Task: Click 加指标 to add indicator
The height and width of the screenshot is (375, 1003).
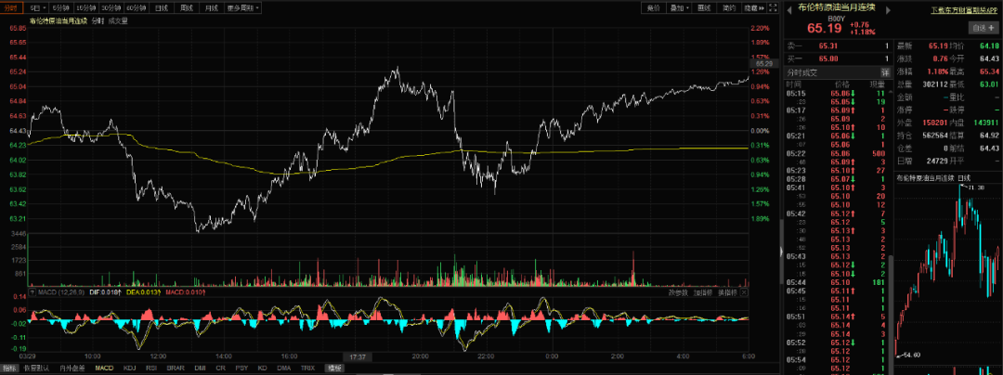Action: (x=703, y=292)
